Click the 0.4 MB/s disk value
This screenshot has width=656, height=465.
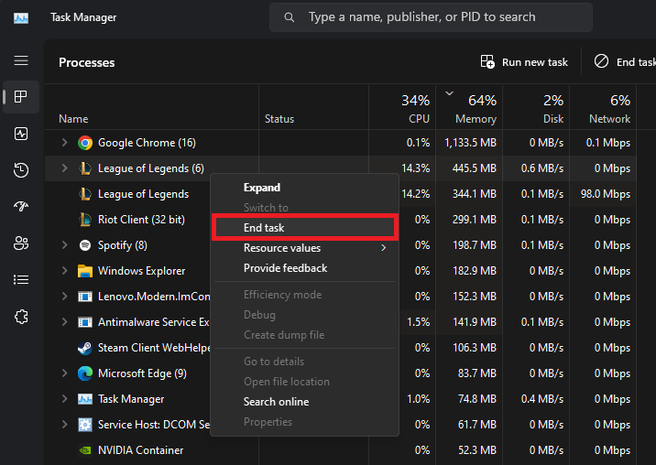[x=542, y=399]
